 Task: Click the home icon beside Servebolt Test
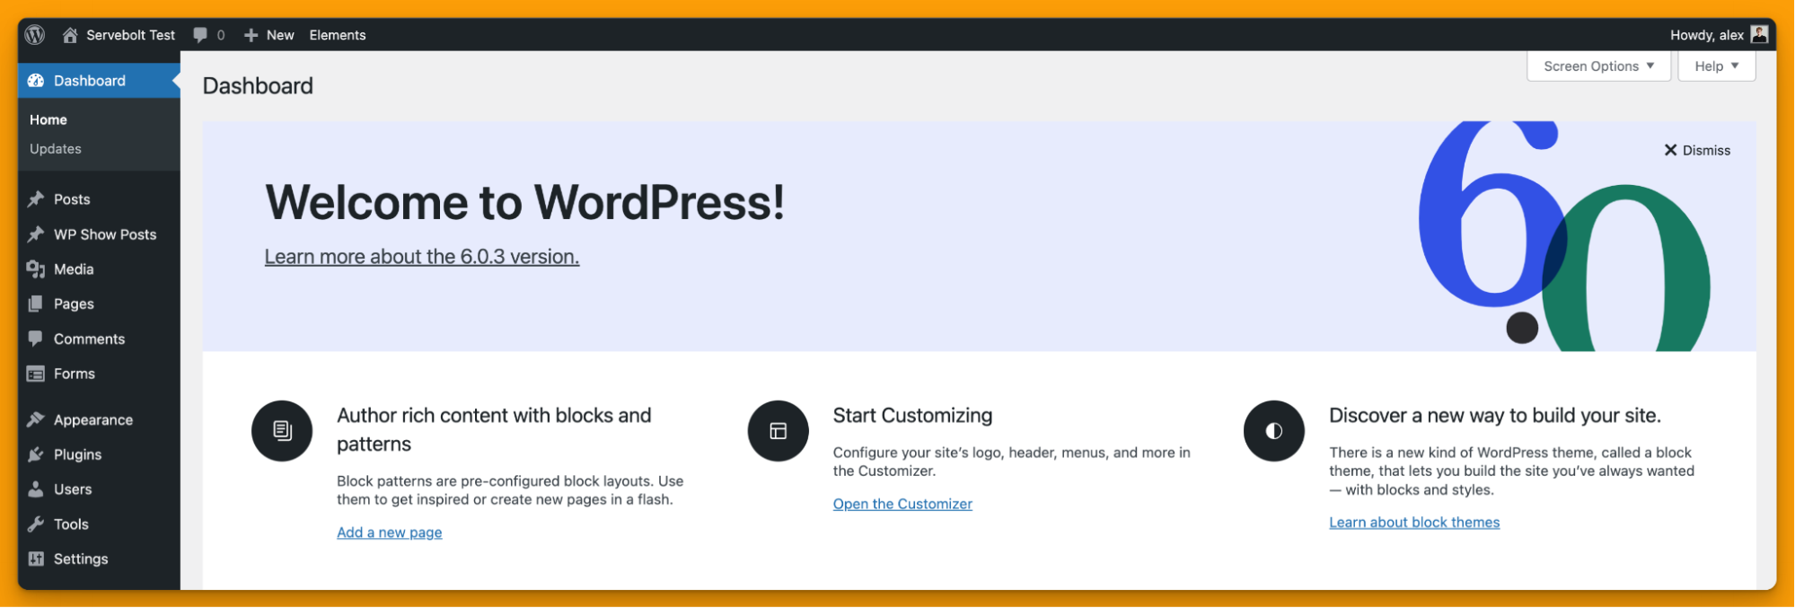(x=70, y=35)
